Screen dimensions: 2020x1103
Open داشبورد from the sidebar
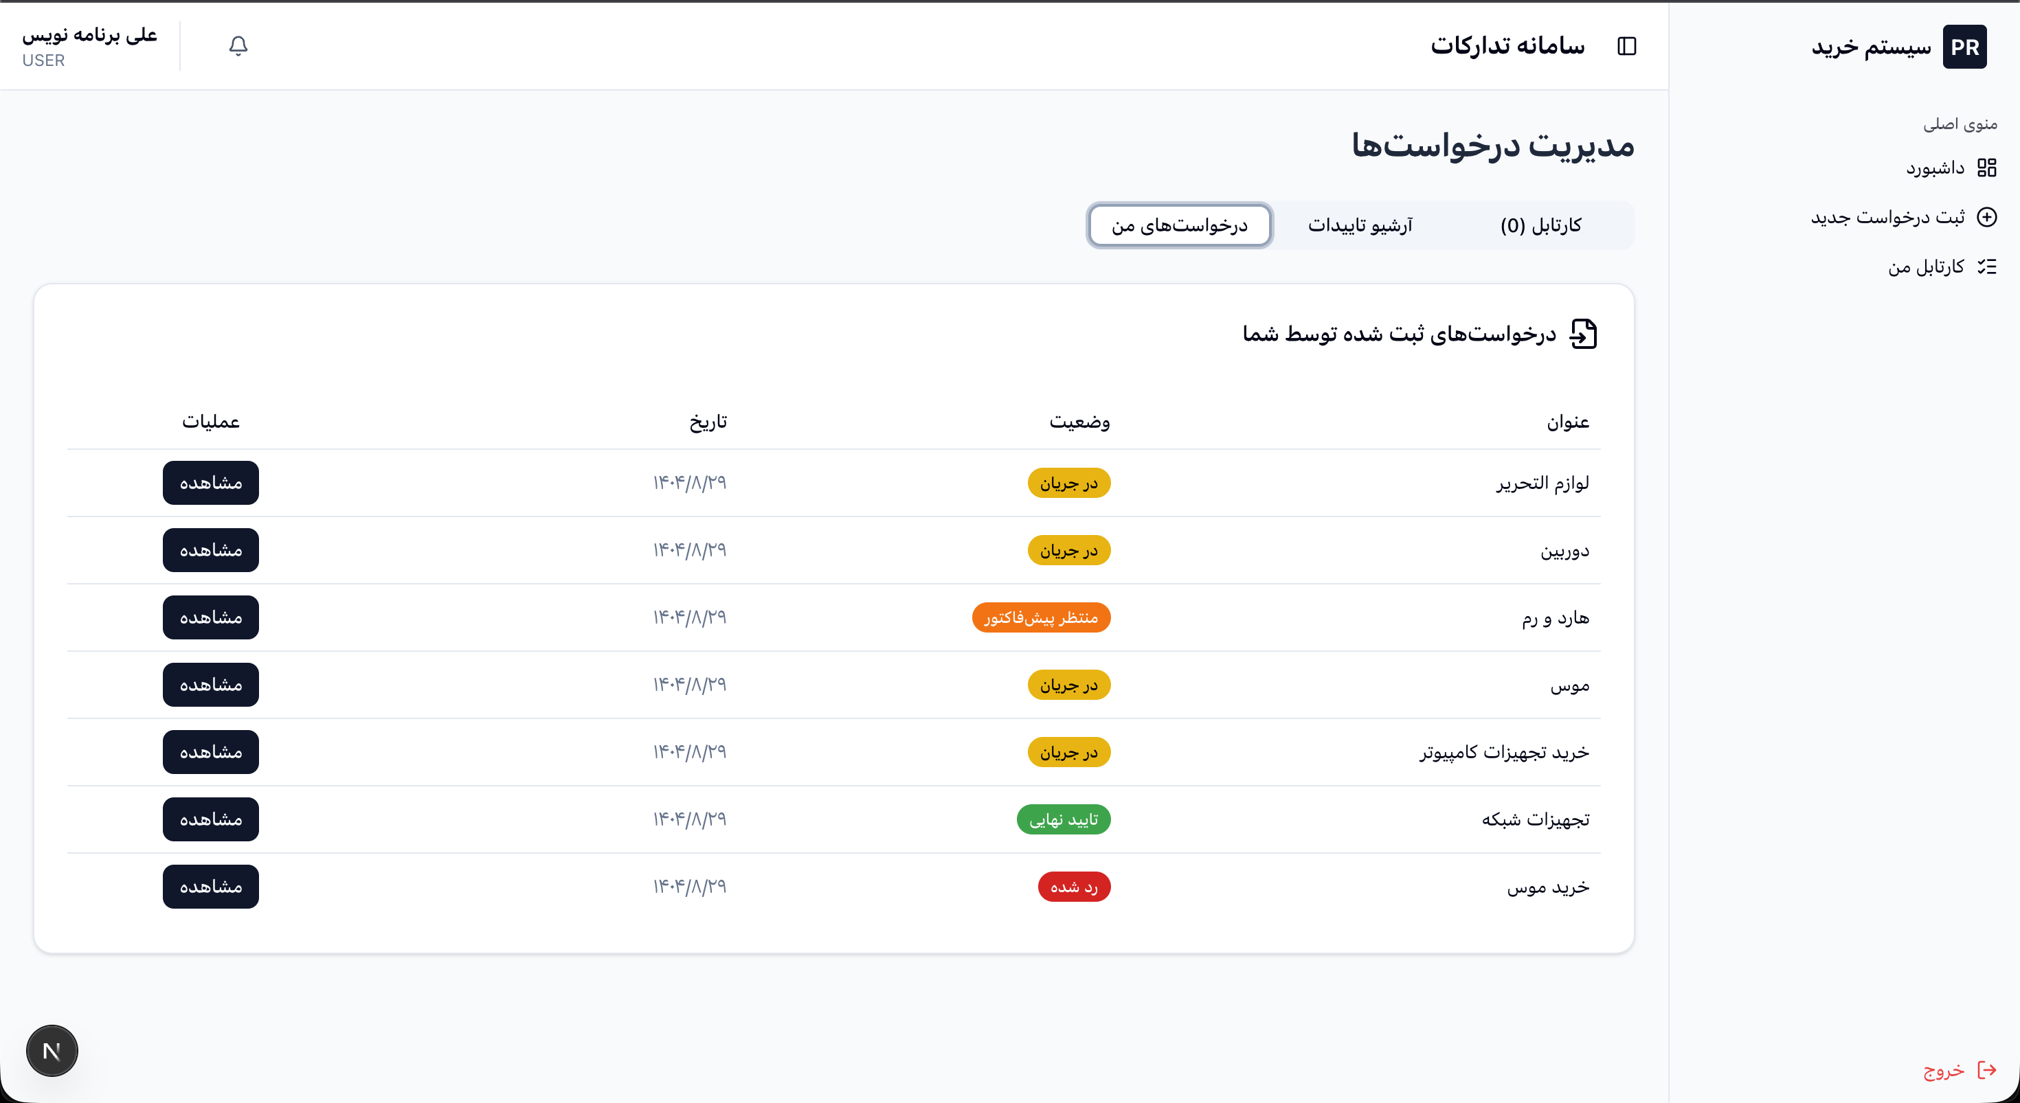[x=1935, y=168]
